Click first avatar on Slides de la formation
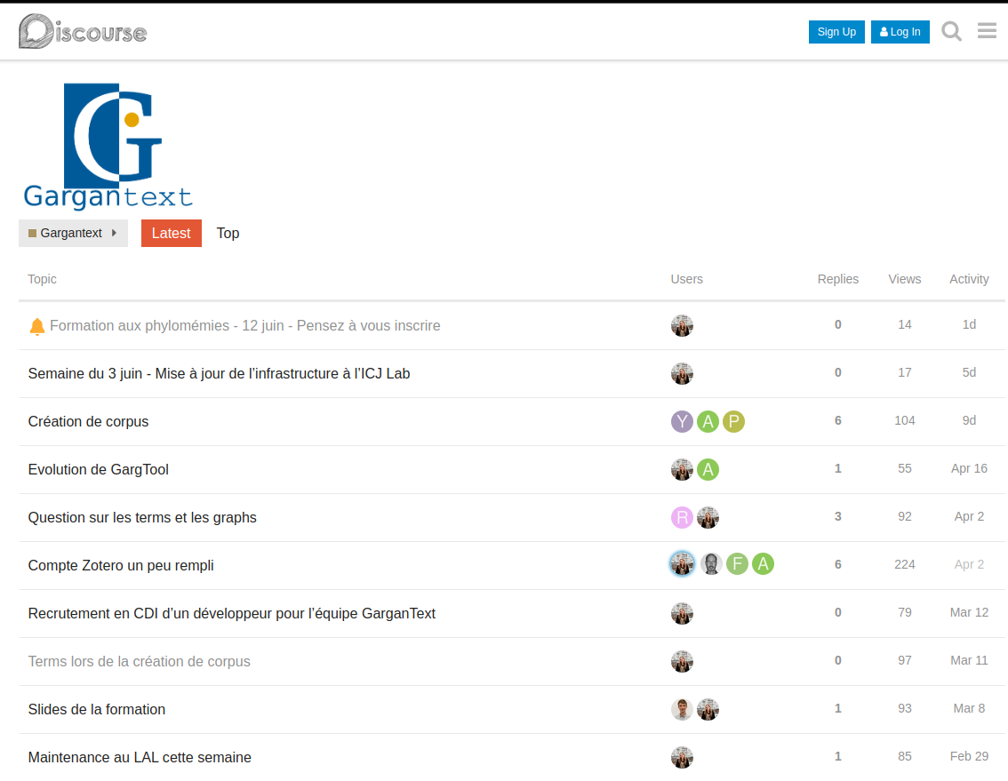1008x781 pixels. pyautogui.click(x=682, y=710)
